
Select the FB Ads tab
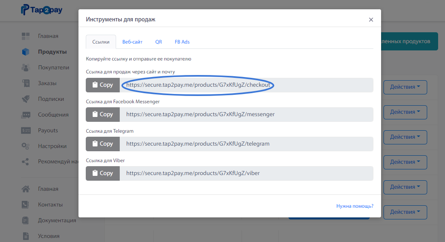182,42
